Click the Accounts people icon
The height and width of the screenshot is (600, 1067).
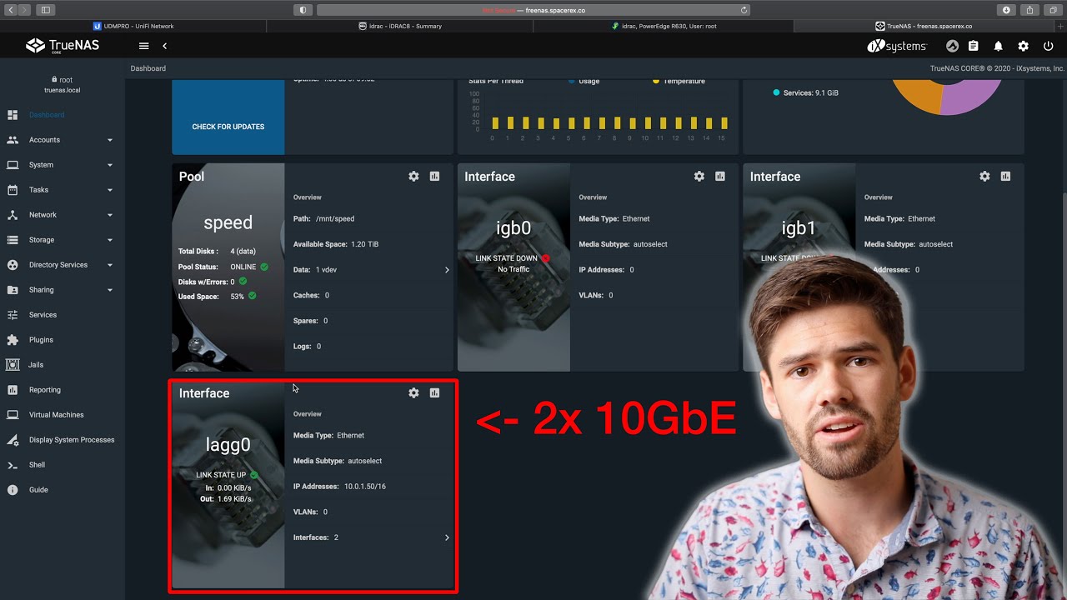point(13,140)
